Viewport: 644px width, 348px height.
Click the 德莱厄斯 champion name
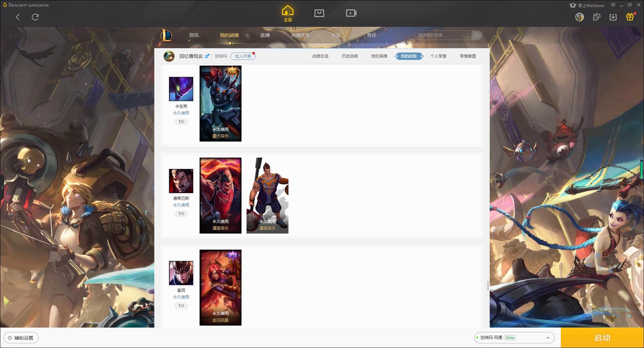pos(181,198)
